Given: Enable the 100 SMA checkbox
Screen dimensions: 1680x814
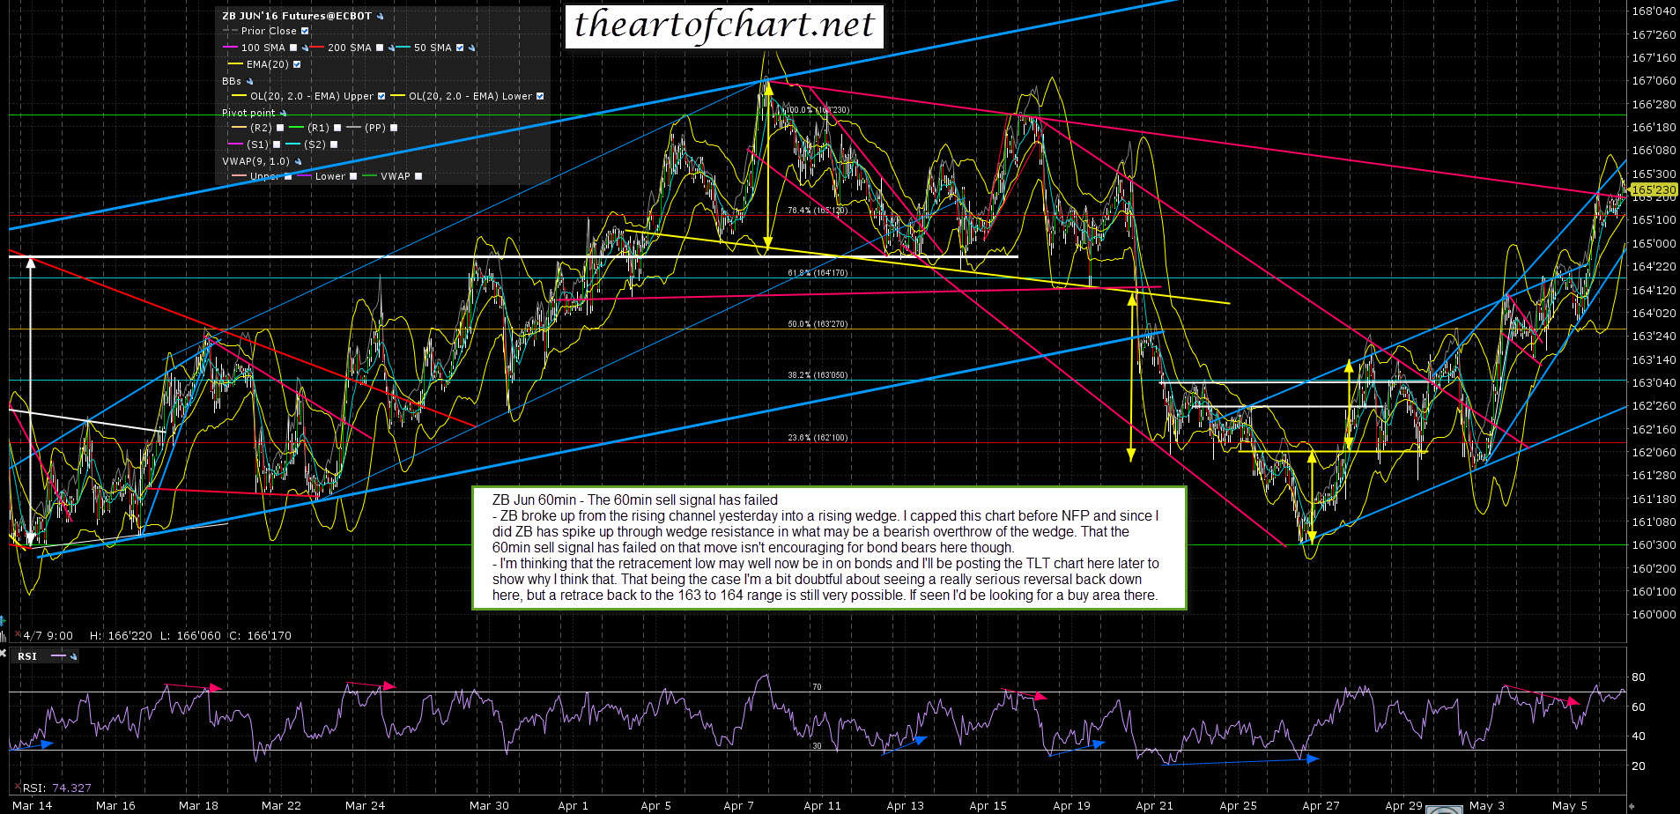Looking at the screenshot, I should (293, 48).
